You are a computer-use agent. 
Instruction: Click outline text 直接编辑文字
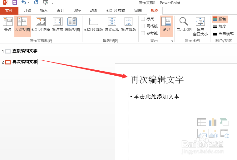click(x=25, y=51)
